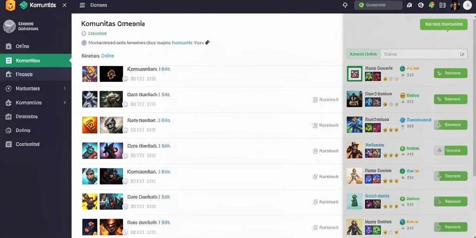Click the white circular icon at far top-right
Image resolution: width=476 pixels, height=238 pixels.
tap(468, 5)
